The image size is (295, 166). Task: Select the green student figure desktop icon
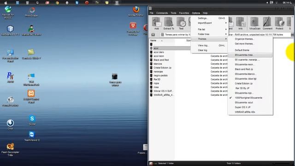tap(31, 30)
